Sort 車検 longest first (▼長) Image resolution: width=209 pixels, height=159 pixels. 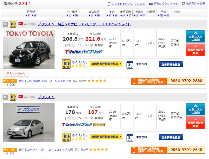[x=166, y=15]
